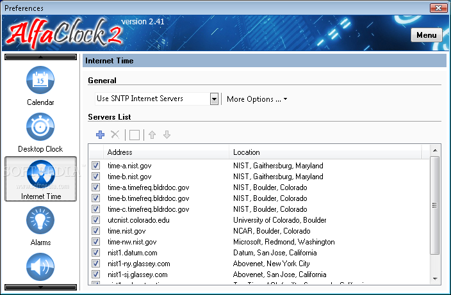Toggle nist1-sj.glassey.com checkbox
The width and height of the screenshot is (451, 295).
tap(96, 275)
